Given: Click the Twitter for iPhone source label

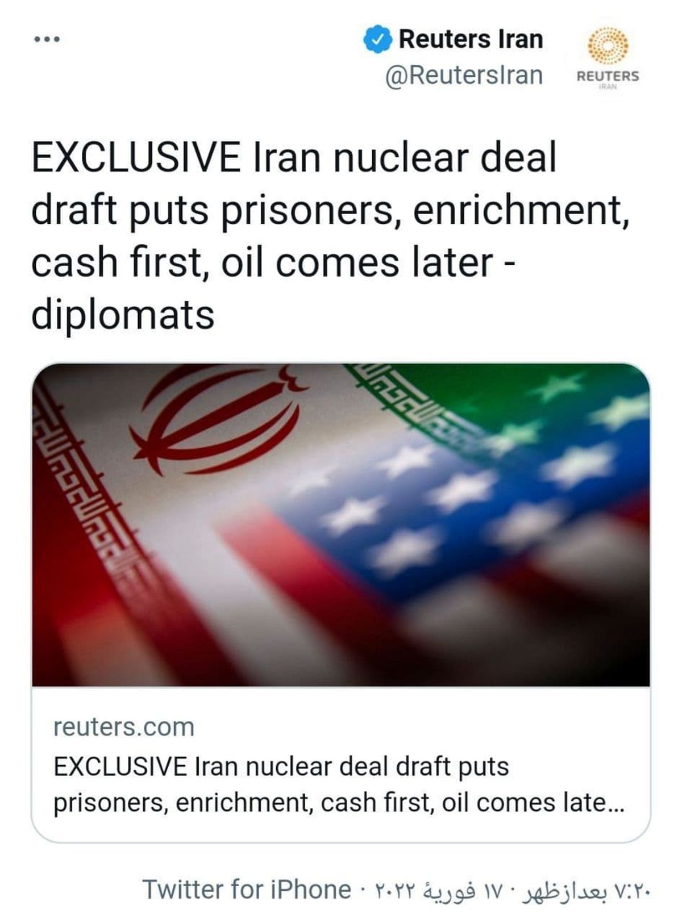Looking at the screenshot, I should [246, 890].
